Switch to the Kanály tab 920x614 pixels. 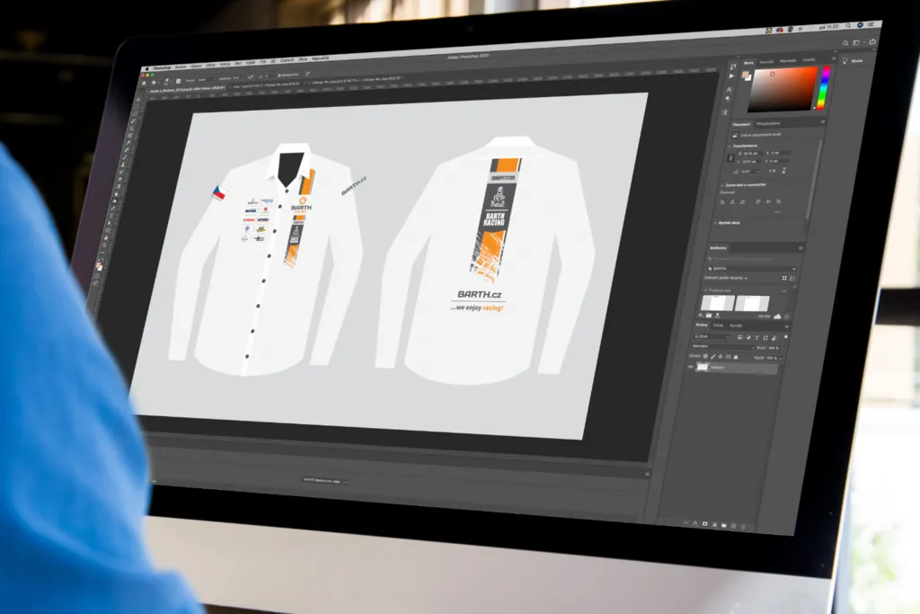tap(735, 325)
